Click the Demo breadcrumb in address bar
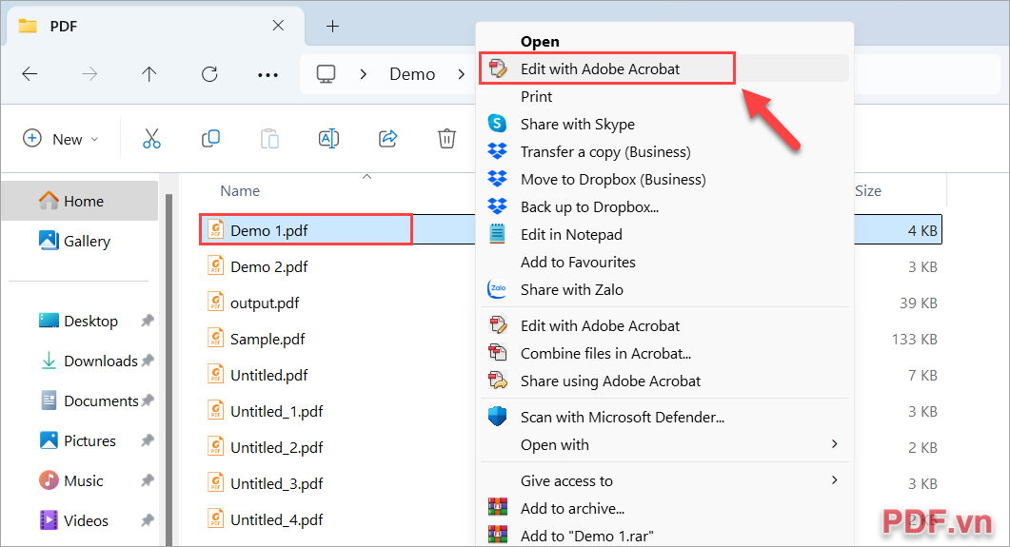The image size is (1010, 547). click(x=412, y=74)
